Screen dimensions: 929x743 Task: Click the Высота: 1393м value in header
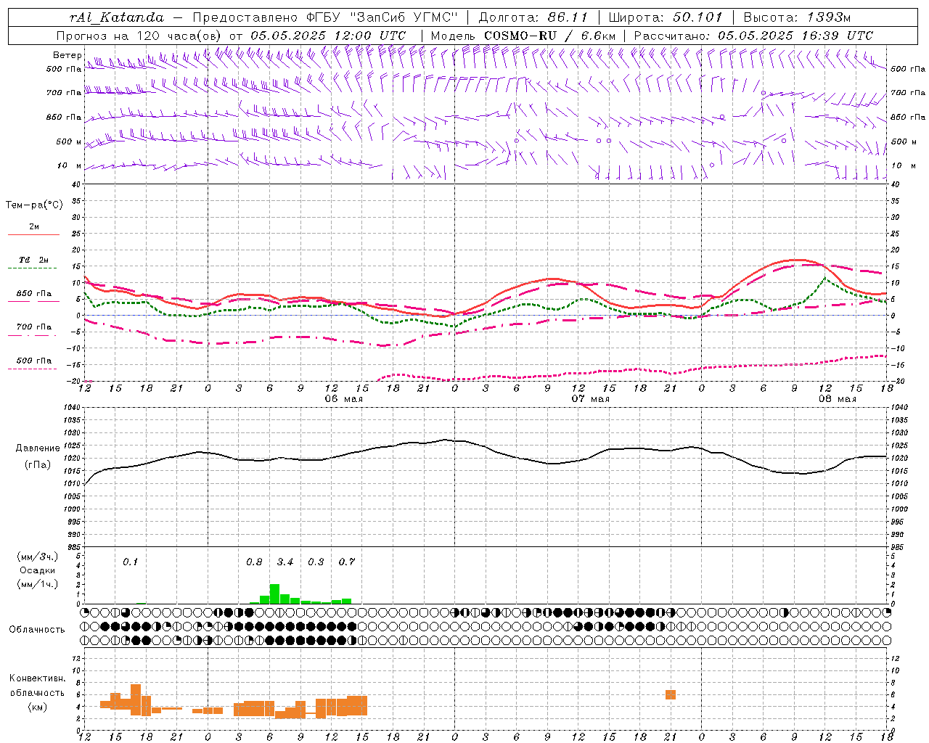(x=797, y=17)
